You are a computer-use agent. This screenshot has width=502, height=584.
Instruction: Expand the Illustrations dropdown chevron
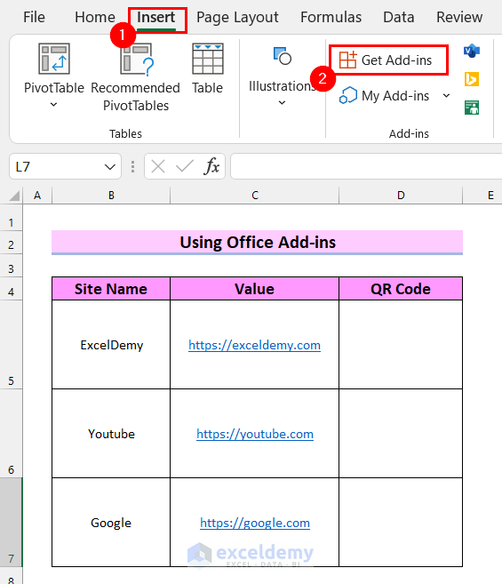(x=282, y=102)
